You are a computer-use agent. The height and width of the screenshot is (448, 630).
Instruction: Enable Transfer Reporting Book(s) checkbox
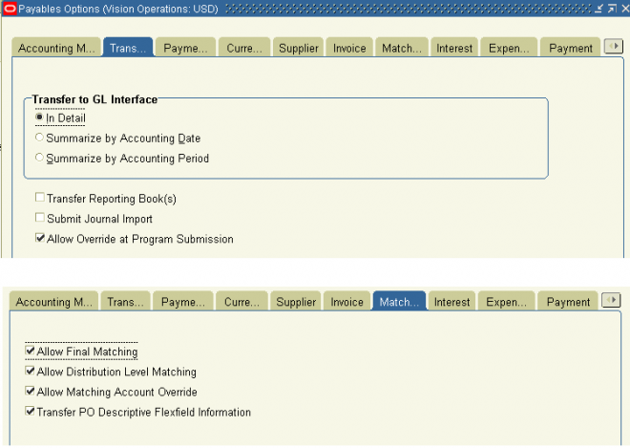coord(40,198)
